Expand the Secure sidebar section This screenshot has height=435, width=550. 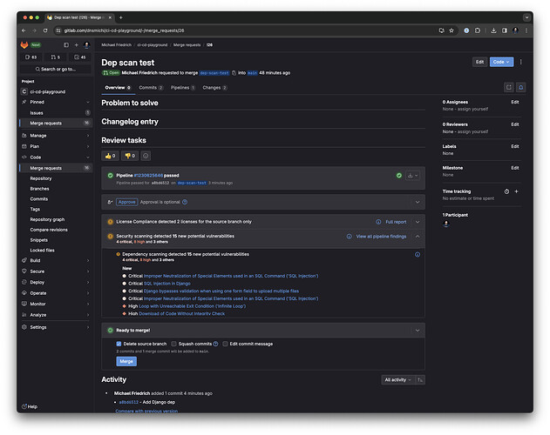pyautogui.click(x=56, y=271)
